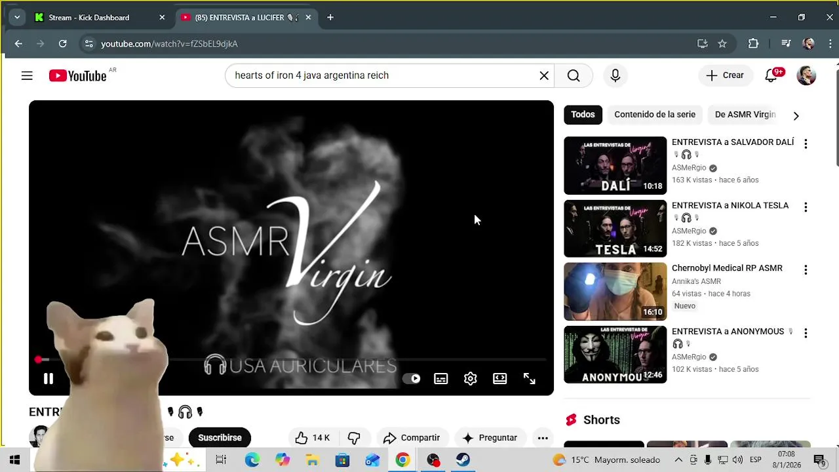Open the Chrome extensions puzzle icon

pos(753,44)
